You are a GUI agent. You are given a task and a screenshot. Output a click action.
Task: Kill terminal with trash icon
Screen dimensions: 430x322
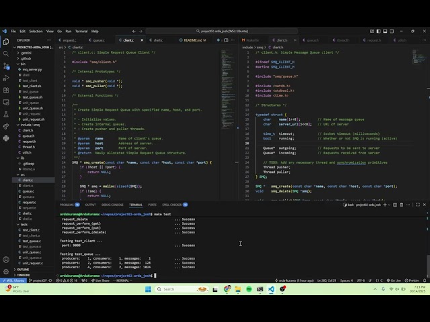[x=402, y=205]
